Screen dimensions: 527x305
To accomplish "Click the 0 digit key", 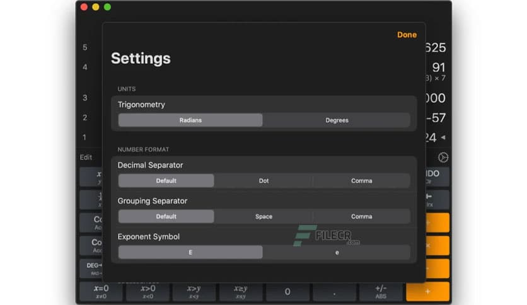I will 287,292.
